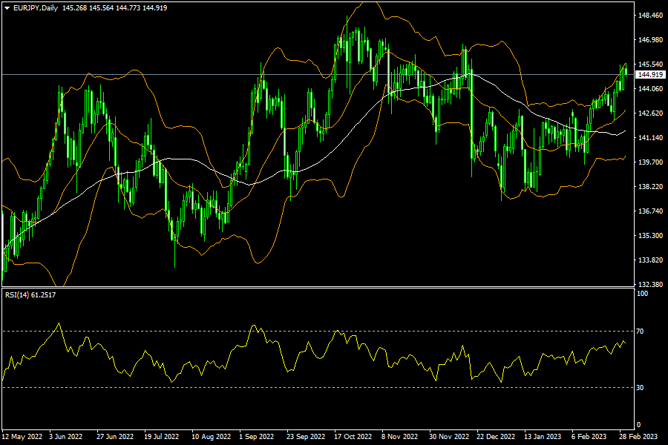Viewport: 668px width, 445px height.
Task: Click the 28 Feb 2023 date label
Action: pos(638,437)
